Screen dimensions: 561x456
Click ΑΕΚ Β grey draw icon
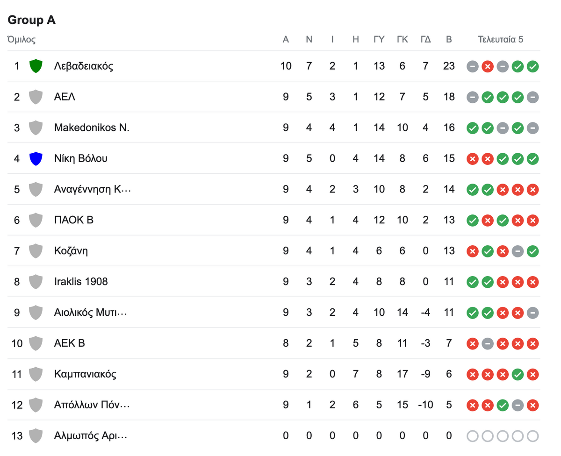(x=488, y=344)
